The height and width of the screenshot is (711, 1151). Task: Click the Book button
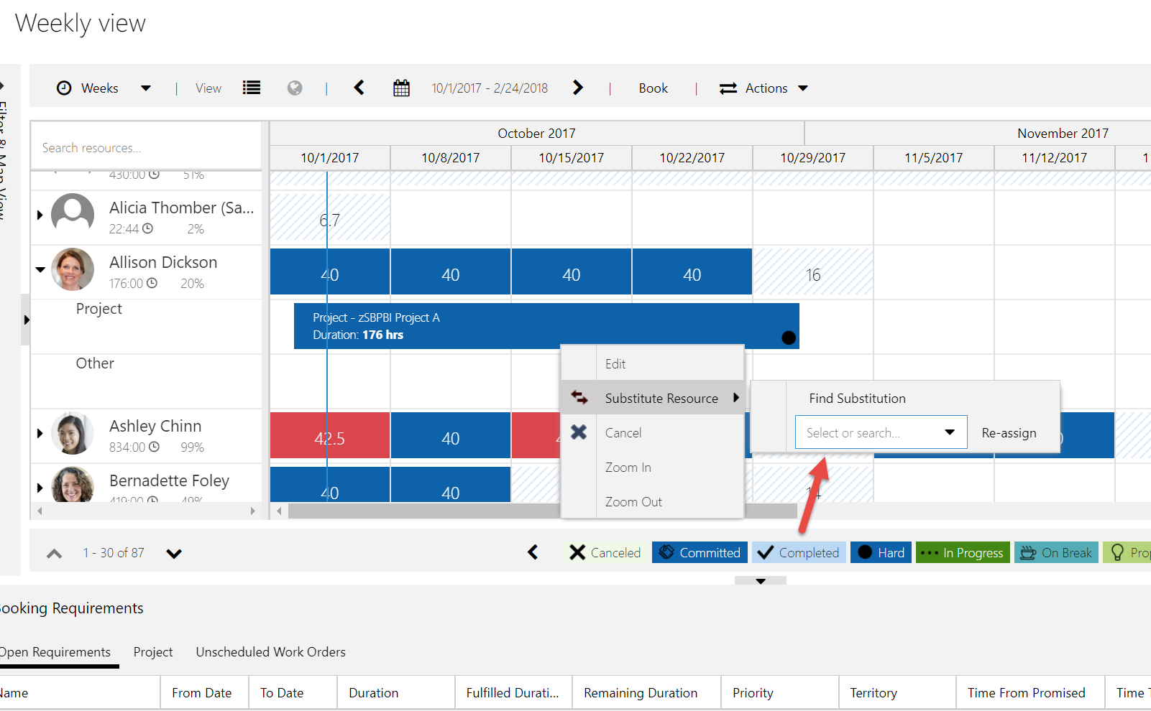(653, 88)
